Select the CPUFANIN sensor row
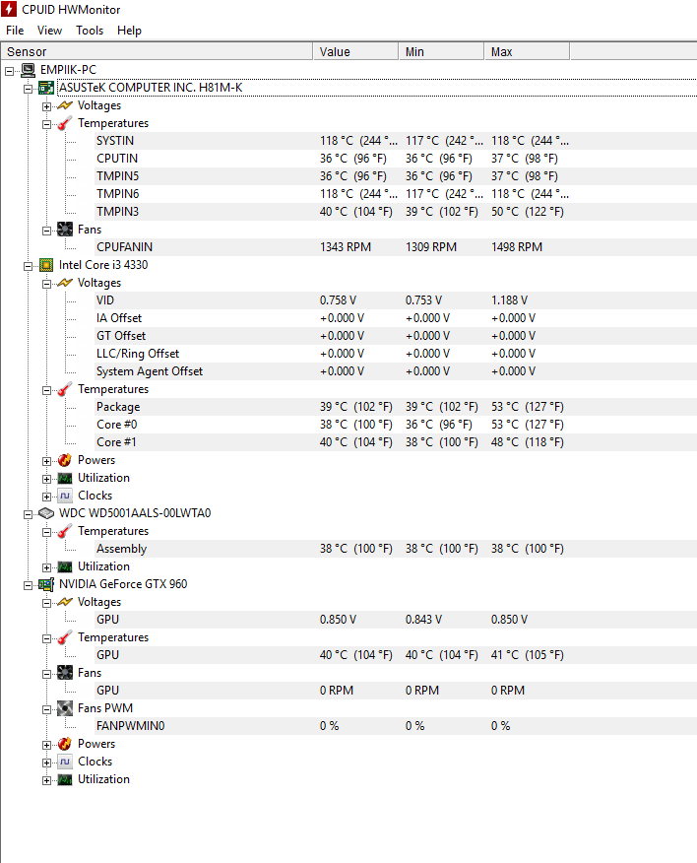Screen dimensions: 697x863 pyautogui.click(x=124, y=247)
